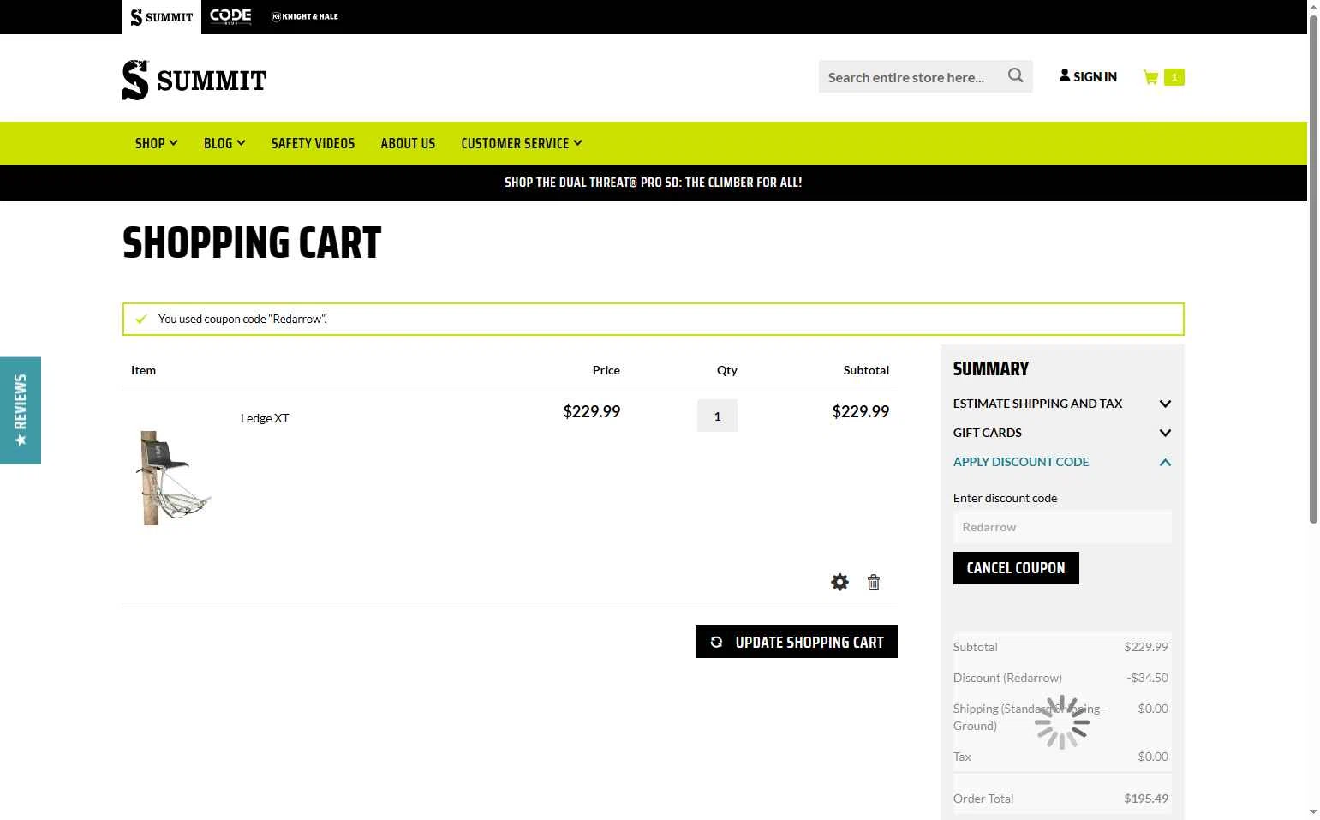Click the discount code input field
This screenshot has width=1320, height=820.
coord(1062,527)
